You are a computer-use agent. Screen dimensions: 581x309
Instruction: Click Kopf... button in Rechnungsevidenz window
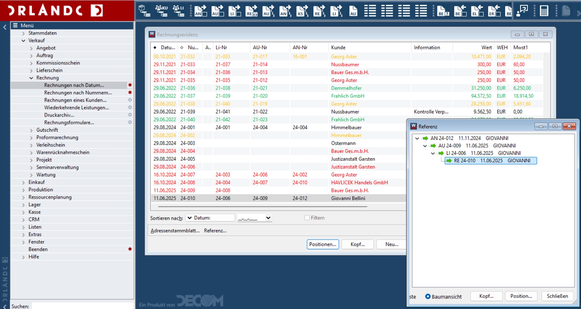357,244
